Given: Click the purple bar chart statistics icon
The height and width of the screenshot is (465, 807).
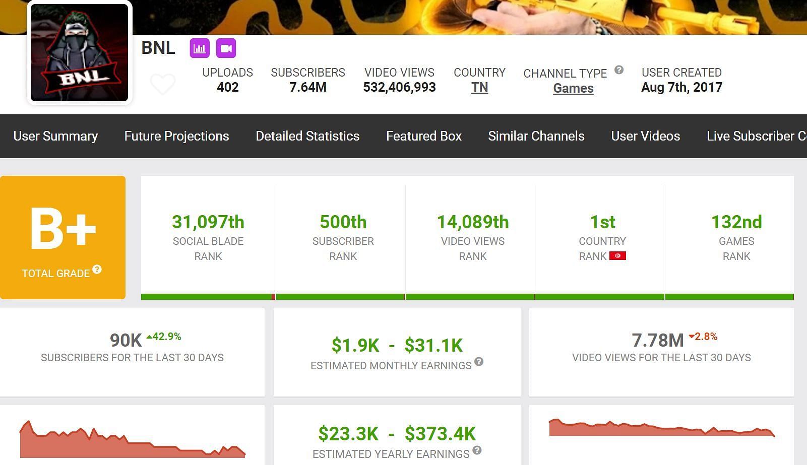Looking at the screenshot, I should pyautogui.click(x=200, y=48).
